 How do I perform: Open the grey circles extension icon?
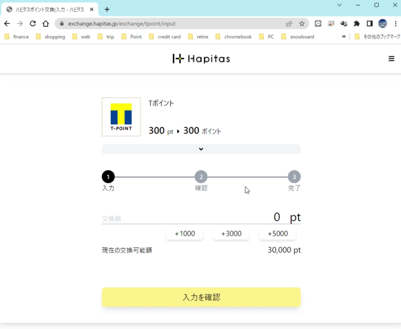pyautogui.click(x=344, y=24)
